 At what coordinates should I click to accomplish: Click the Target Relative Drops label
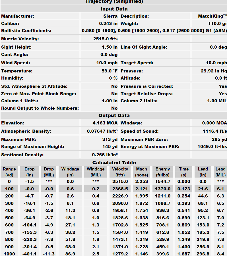point(146,94)
